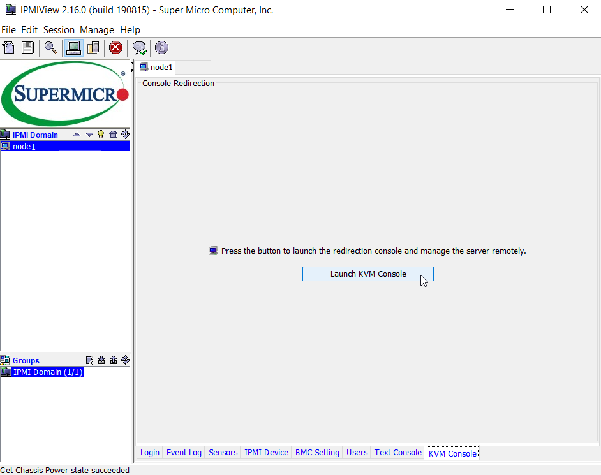Close the IPMIView window
601x475 pixels.
584,10
